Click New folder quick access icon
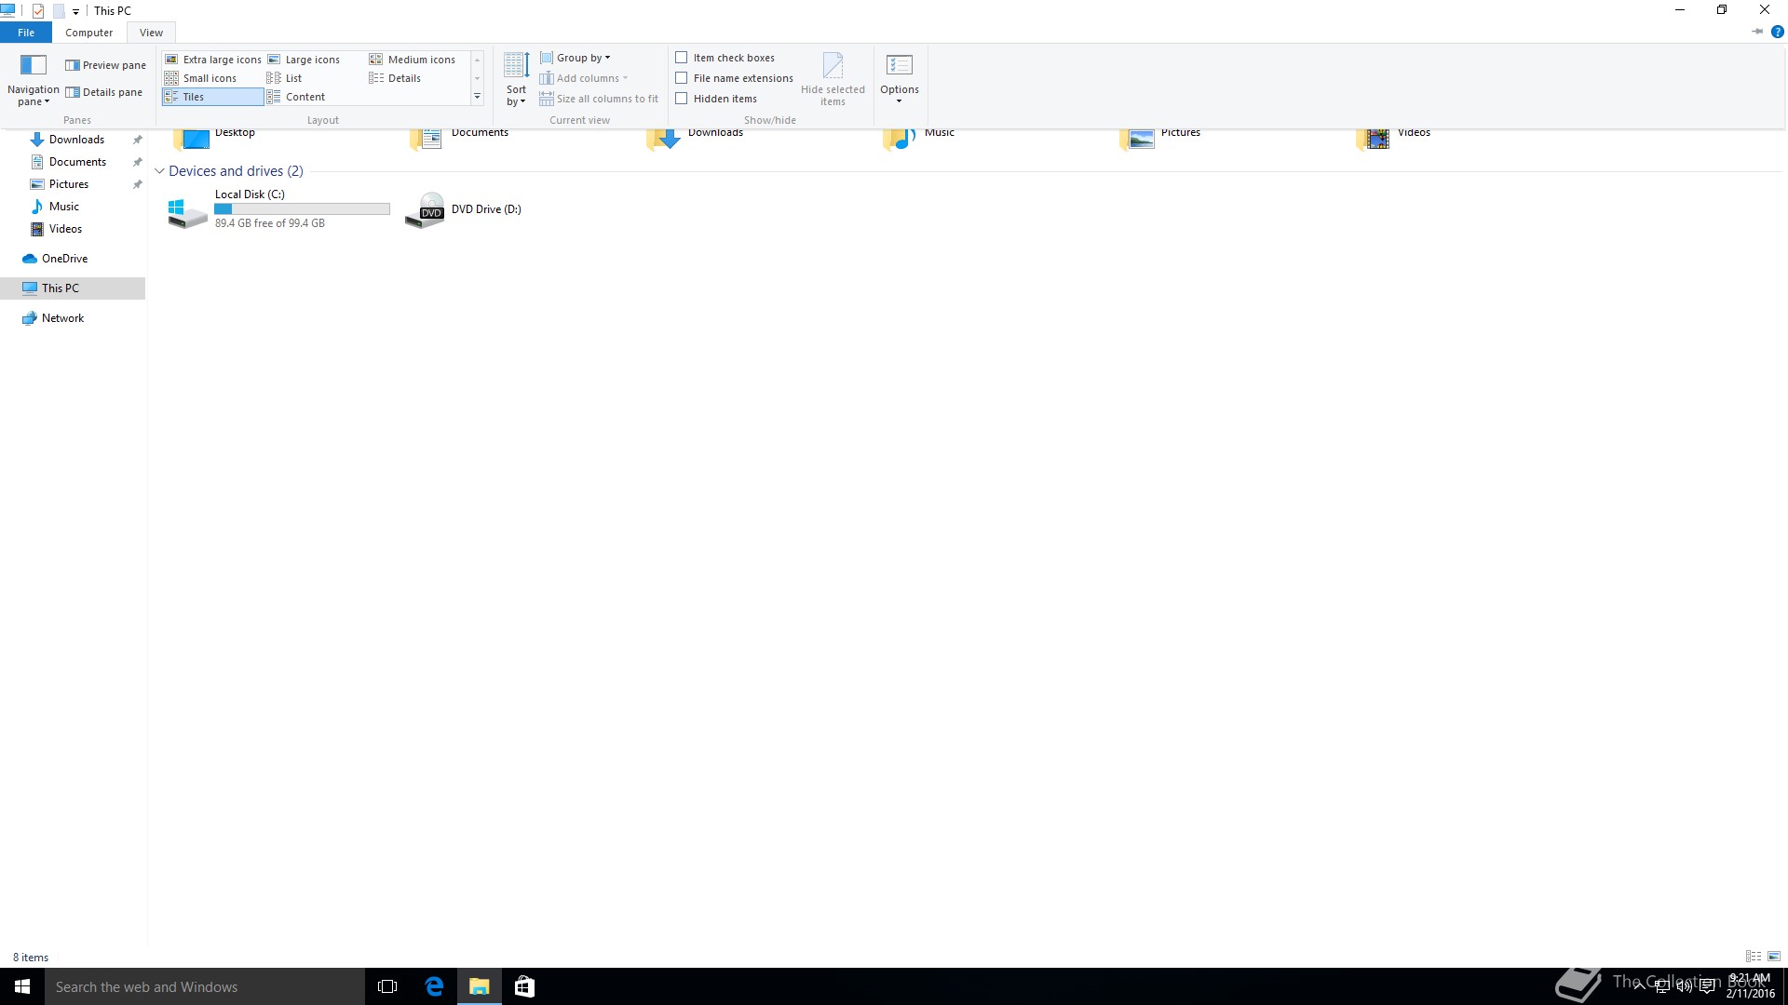This screenshot has width=1788, height=1005. (59, 11)
